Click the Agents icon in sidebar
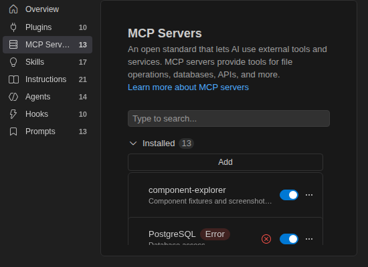Screen dimensions: 368x267 (13, 97)
